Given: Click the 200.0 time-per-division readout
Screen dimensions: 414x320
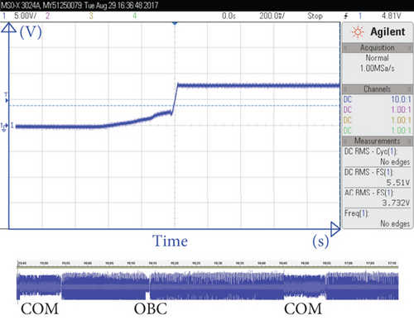Looking at the screenshot, I should coord(272,16).
